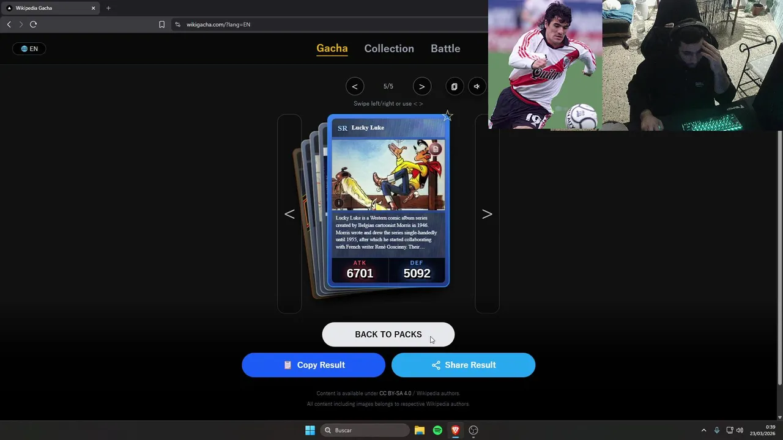
Task: Toggle the sound mute speaker icon
Action: coord(477,86)
